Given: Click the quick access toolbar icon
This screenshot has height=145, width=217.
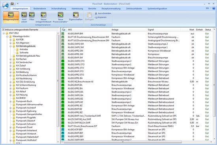Looking at the screenshot, I should click(12, 4).
